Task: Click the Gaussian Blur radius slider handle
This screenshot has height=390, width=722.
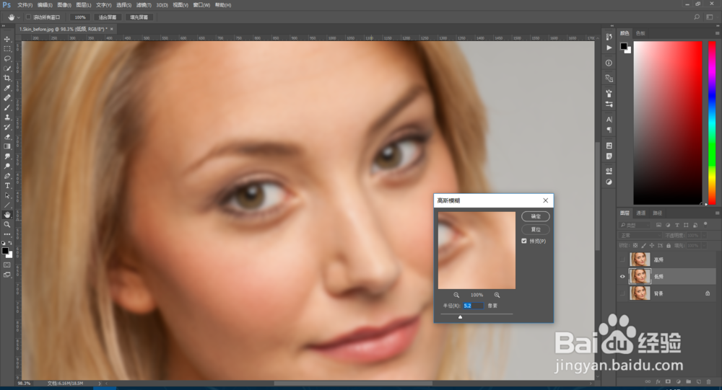Action: coord(460,317)
